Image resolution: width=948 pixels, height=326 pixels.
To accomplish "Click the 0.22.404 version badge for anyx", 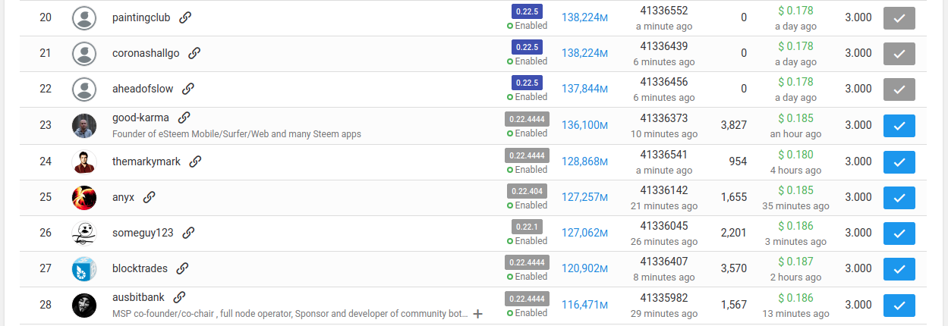I will [527, 191].
